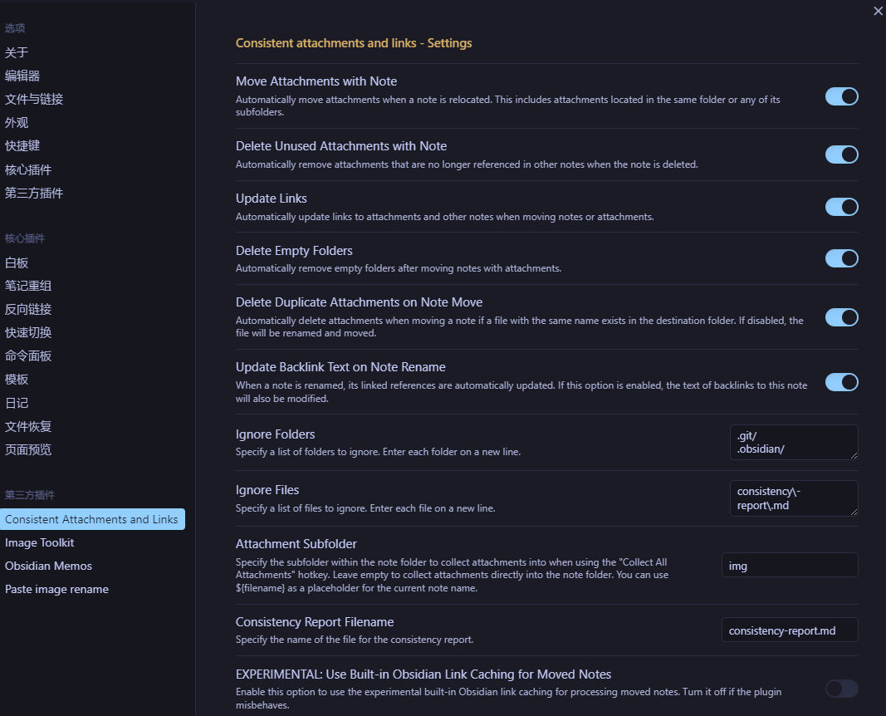Go to 文件与链接 settings

pos(34,99)
